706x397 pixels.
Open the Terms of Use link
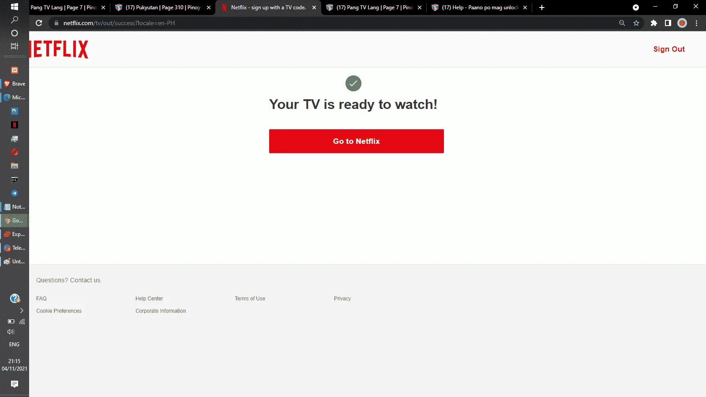pyautogui.click(x=250, y=299)
